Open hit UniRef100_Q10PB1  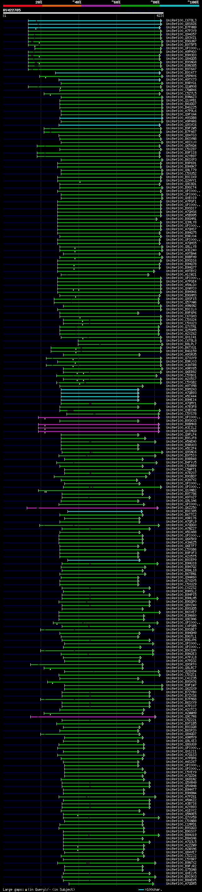coord(181,101)
